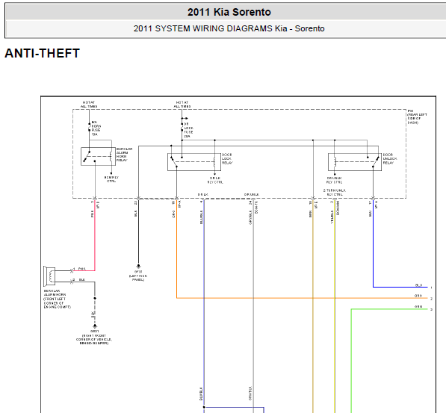This screenshot has width=446, height=413.
Task: Click the right front corner behind bumper label
Action: coord(94,338)
